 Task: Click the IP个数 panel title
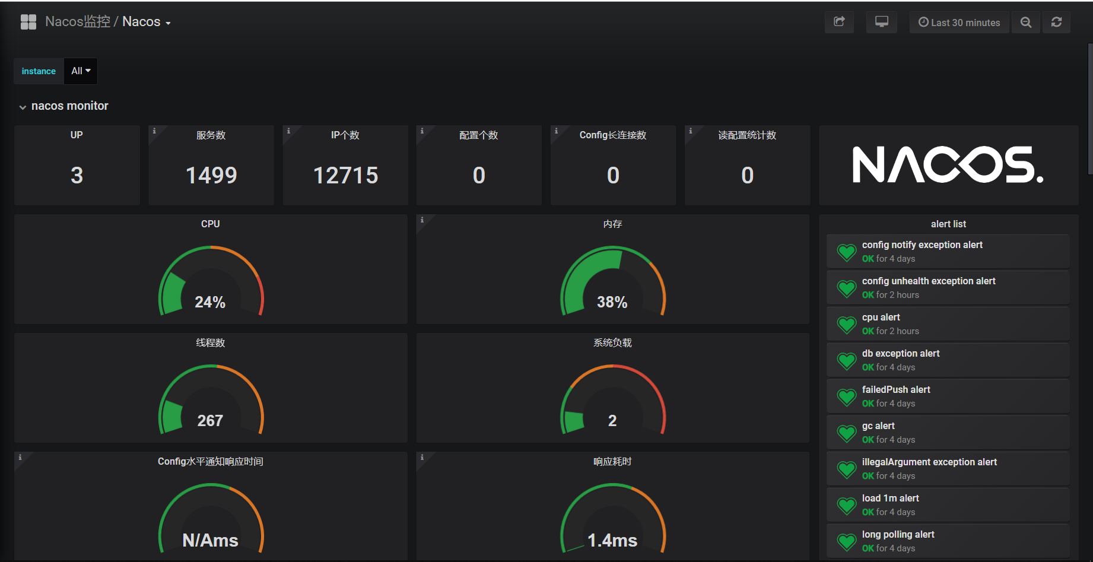point(345,135)
